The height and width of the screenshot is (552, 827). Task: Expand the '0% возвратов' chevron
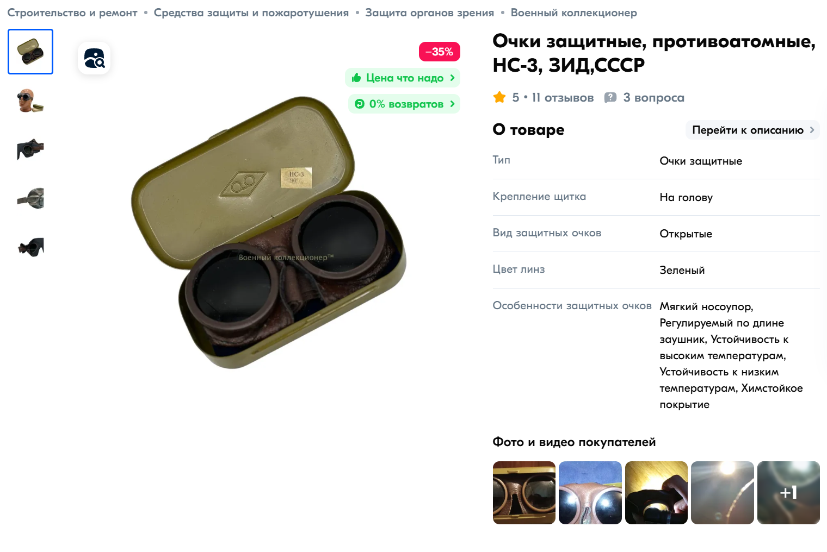452,104
